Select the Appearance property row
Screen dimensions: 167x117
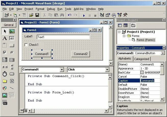(x=139, y=68)
